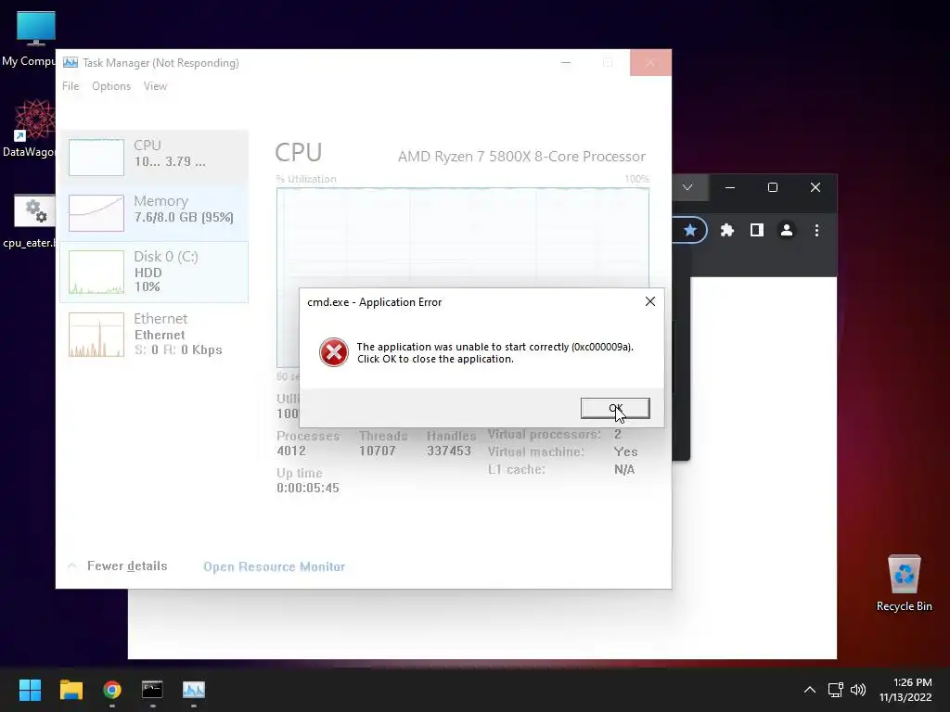Click OK in the cmd.exe error dialog
This screenshot has height=712, width=950.
point(615,408)
